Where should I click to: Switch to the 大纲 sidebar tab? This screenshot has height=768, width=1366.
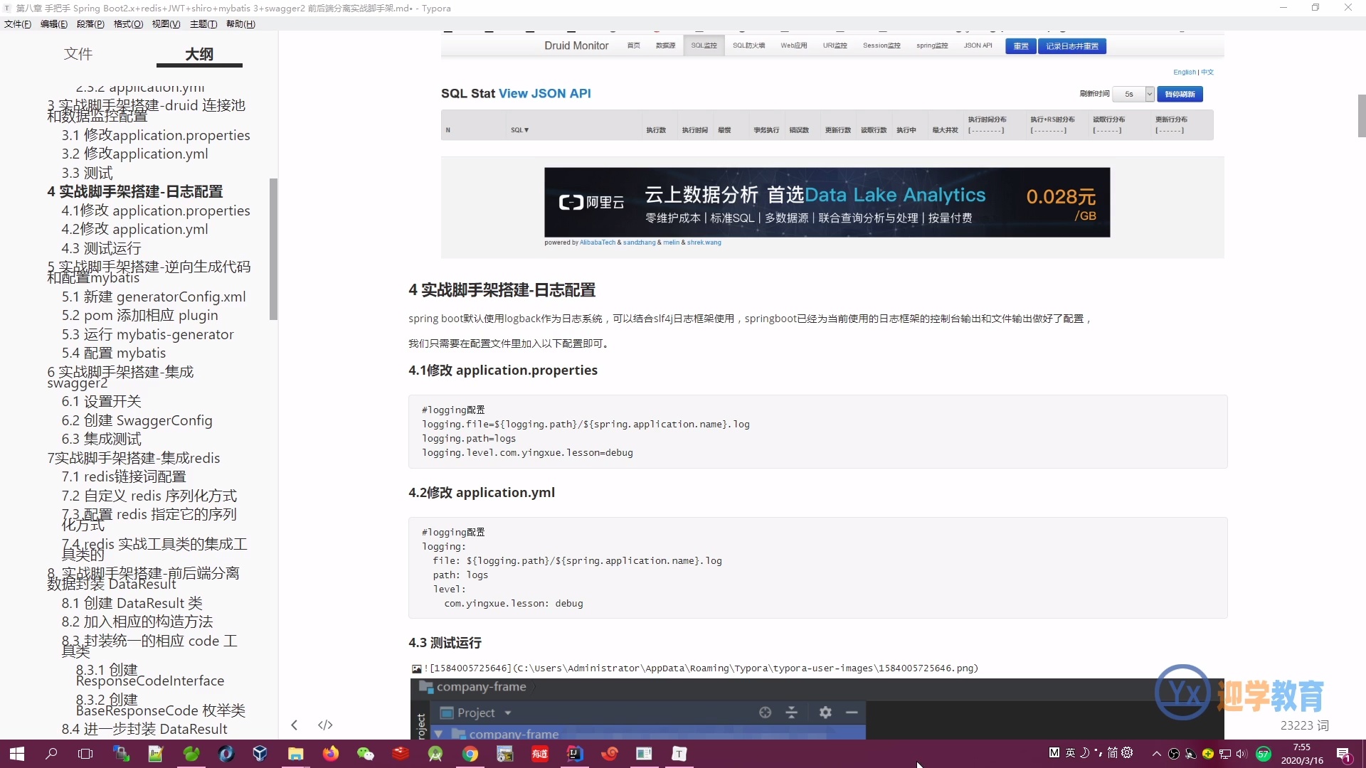(x=198, y=54)
